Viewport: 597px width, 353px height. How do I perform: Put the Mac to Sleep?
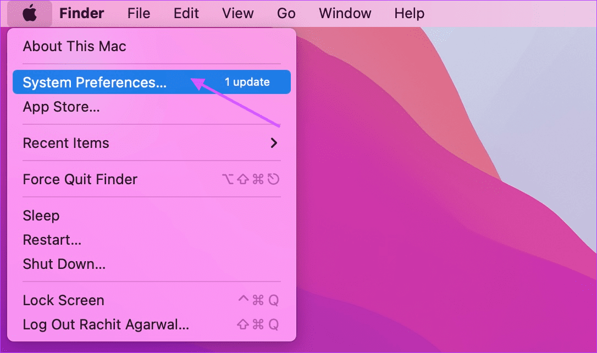(152, 216)
